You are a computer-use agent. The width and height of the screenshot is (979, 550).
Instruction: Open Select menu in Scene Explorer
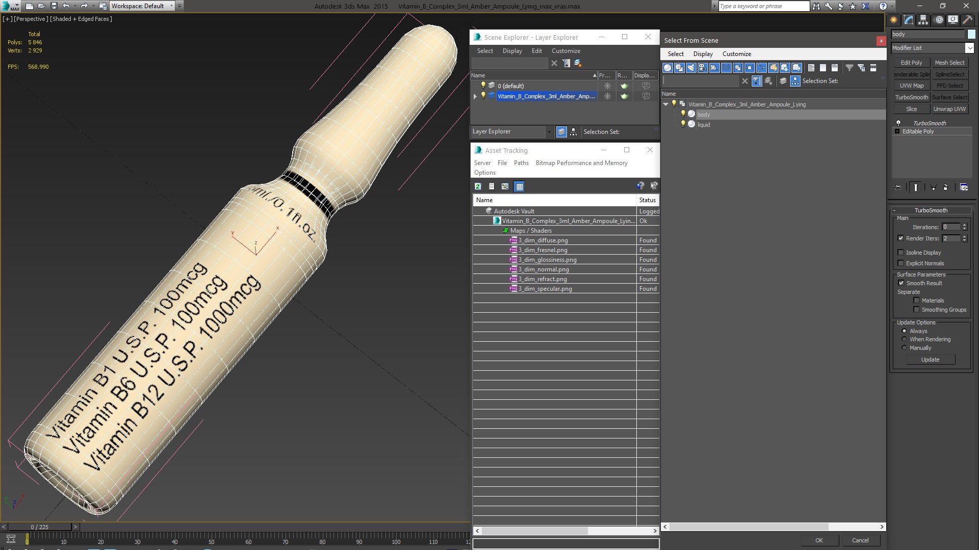click(485, 51)
